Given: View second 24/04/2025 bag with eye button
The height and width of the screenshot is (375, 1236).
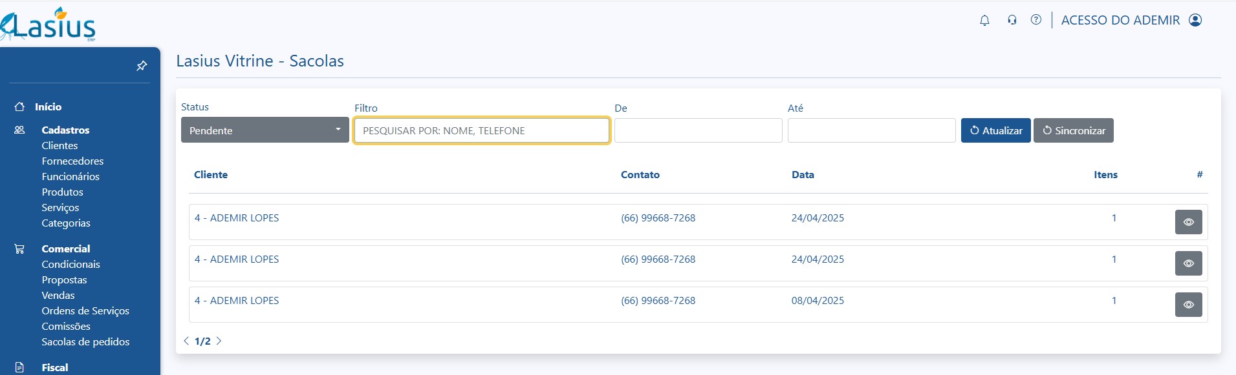Looking at the screenshot, I should pyautogui.click(x=1188, y=263).
